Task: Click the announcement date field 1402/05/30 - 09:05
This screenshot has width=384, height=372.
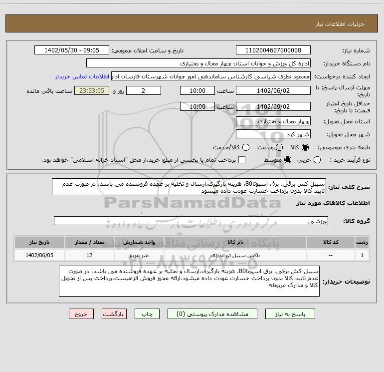Action: point(72,50)
